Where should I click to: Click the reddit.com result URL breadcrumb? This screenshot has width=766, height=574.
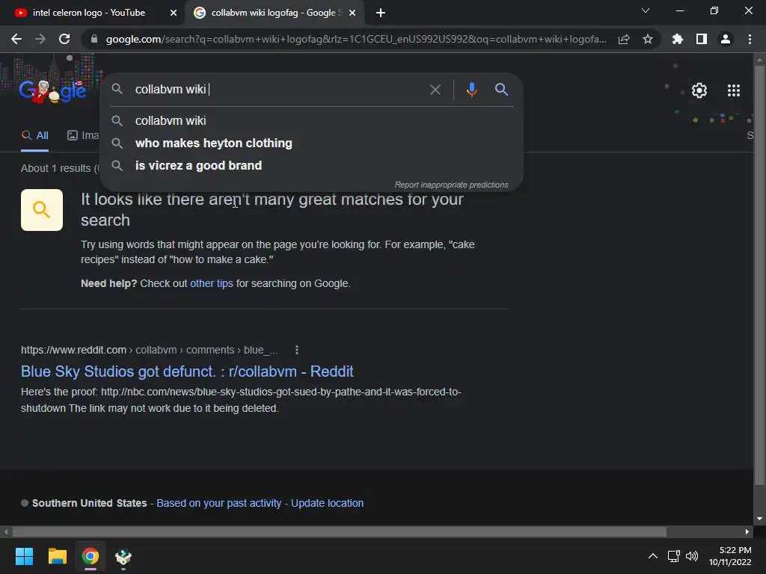tap(150, 350)
